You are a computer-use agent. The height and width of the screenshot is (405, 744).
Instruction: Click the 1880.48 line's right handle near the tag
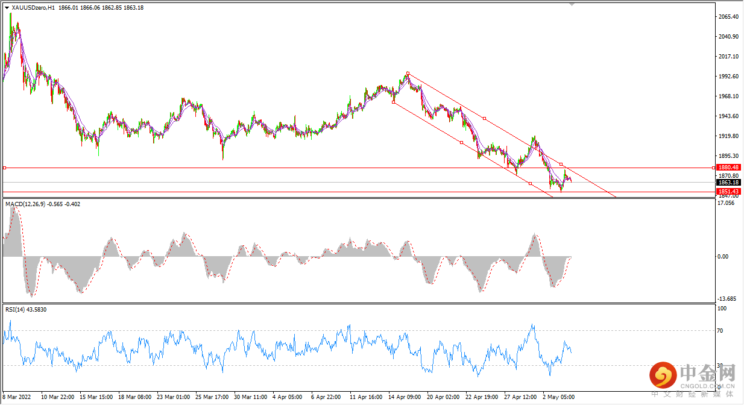pos(714,168)
